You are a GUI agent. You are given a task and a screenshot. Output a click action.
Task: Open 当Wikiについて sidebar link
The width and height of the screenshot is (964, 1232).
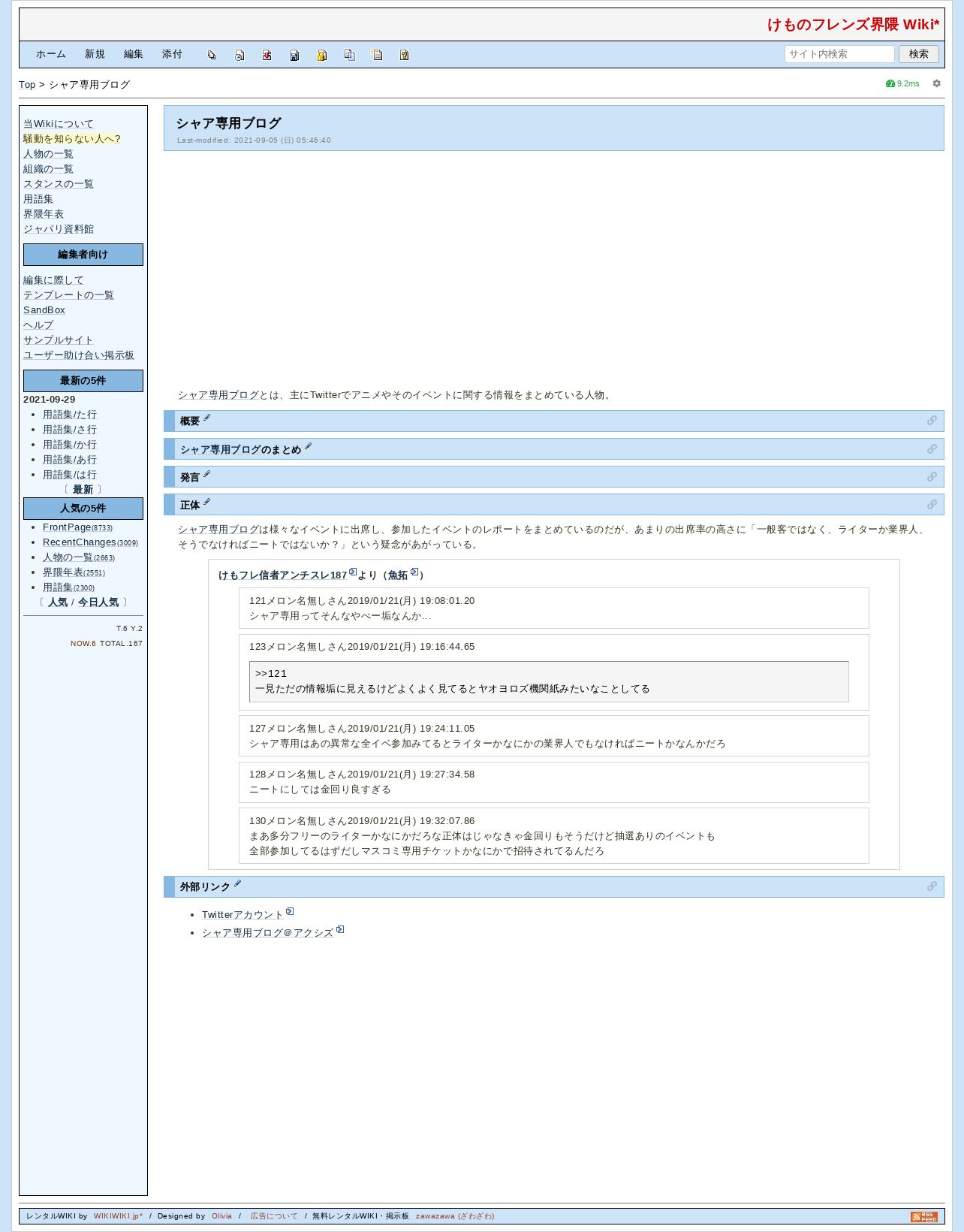[59, 124]
